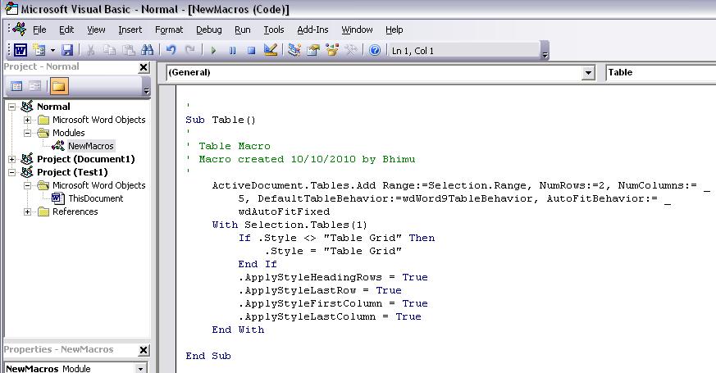Click the ".ApplyStyleLastRow = True" line
This screenshot has width=716, height=373.
point(320,290)
